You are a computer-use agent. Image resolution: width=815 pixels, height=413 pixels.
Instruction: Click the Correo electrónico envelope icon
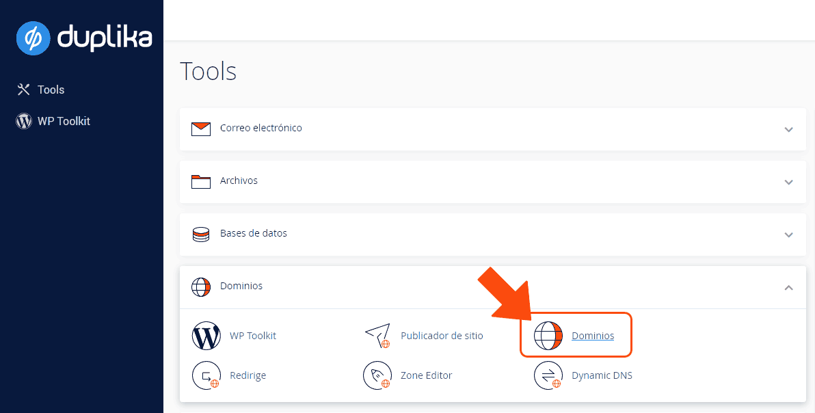pyautogui.click(x=201, y=129)
